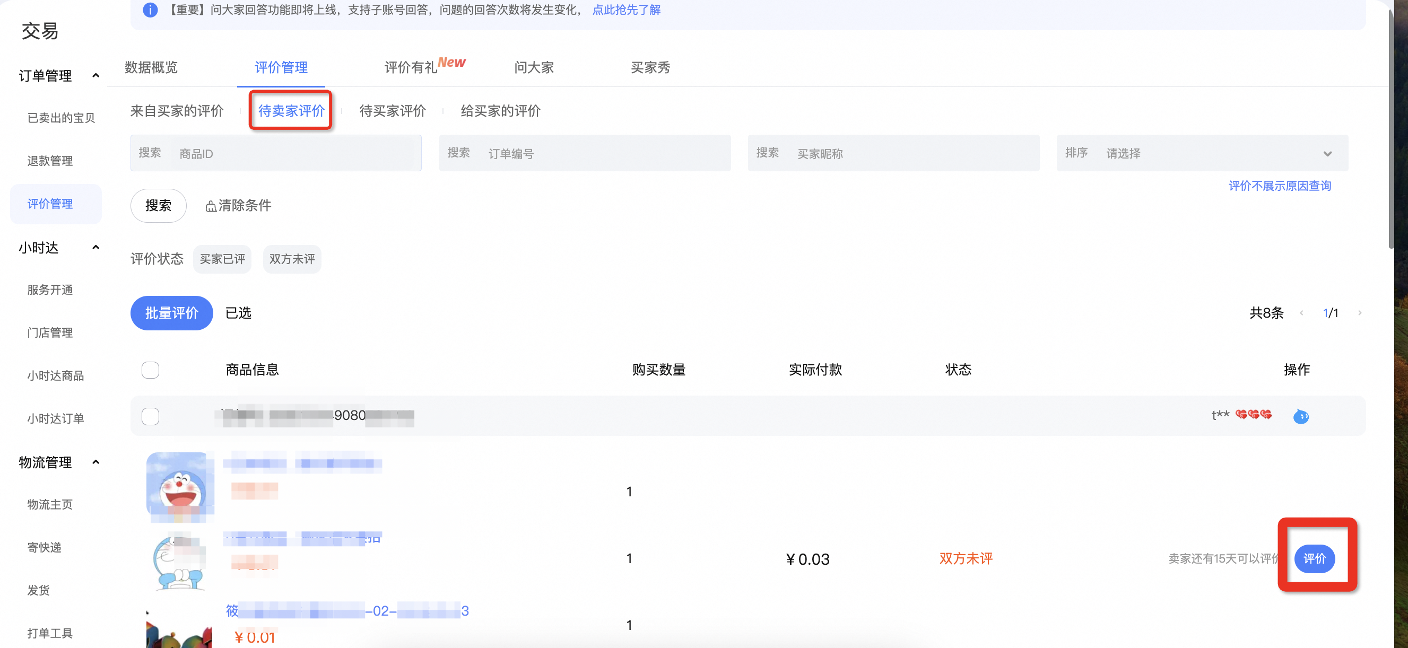
Task: Open 评价不展示原因查询 link
Action: [1280, 186]
